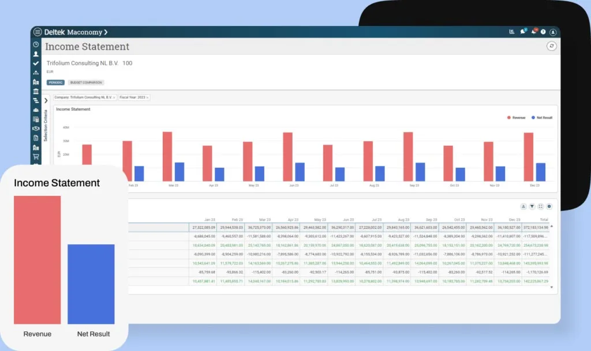The image size is (591, 351).
Task: Click the Jan 23 cell 27,322,085.09
Action: [203, 228]
